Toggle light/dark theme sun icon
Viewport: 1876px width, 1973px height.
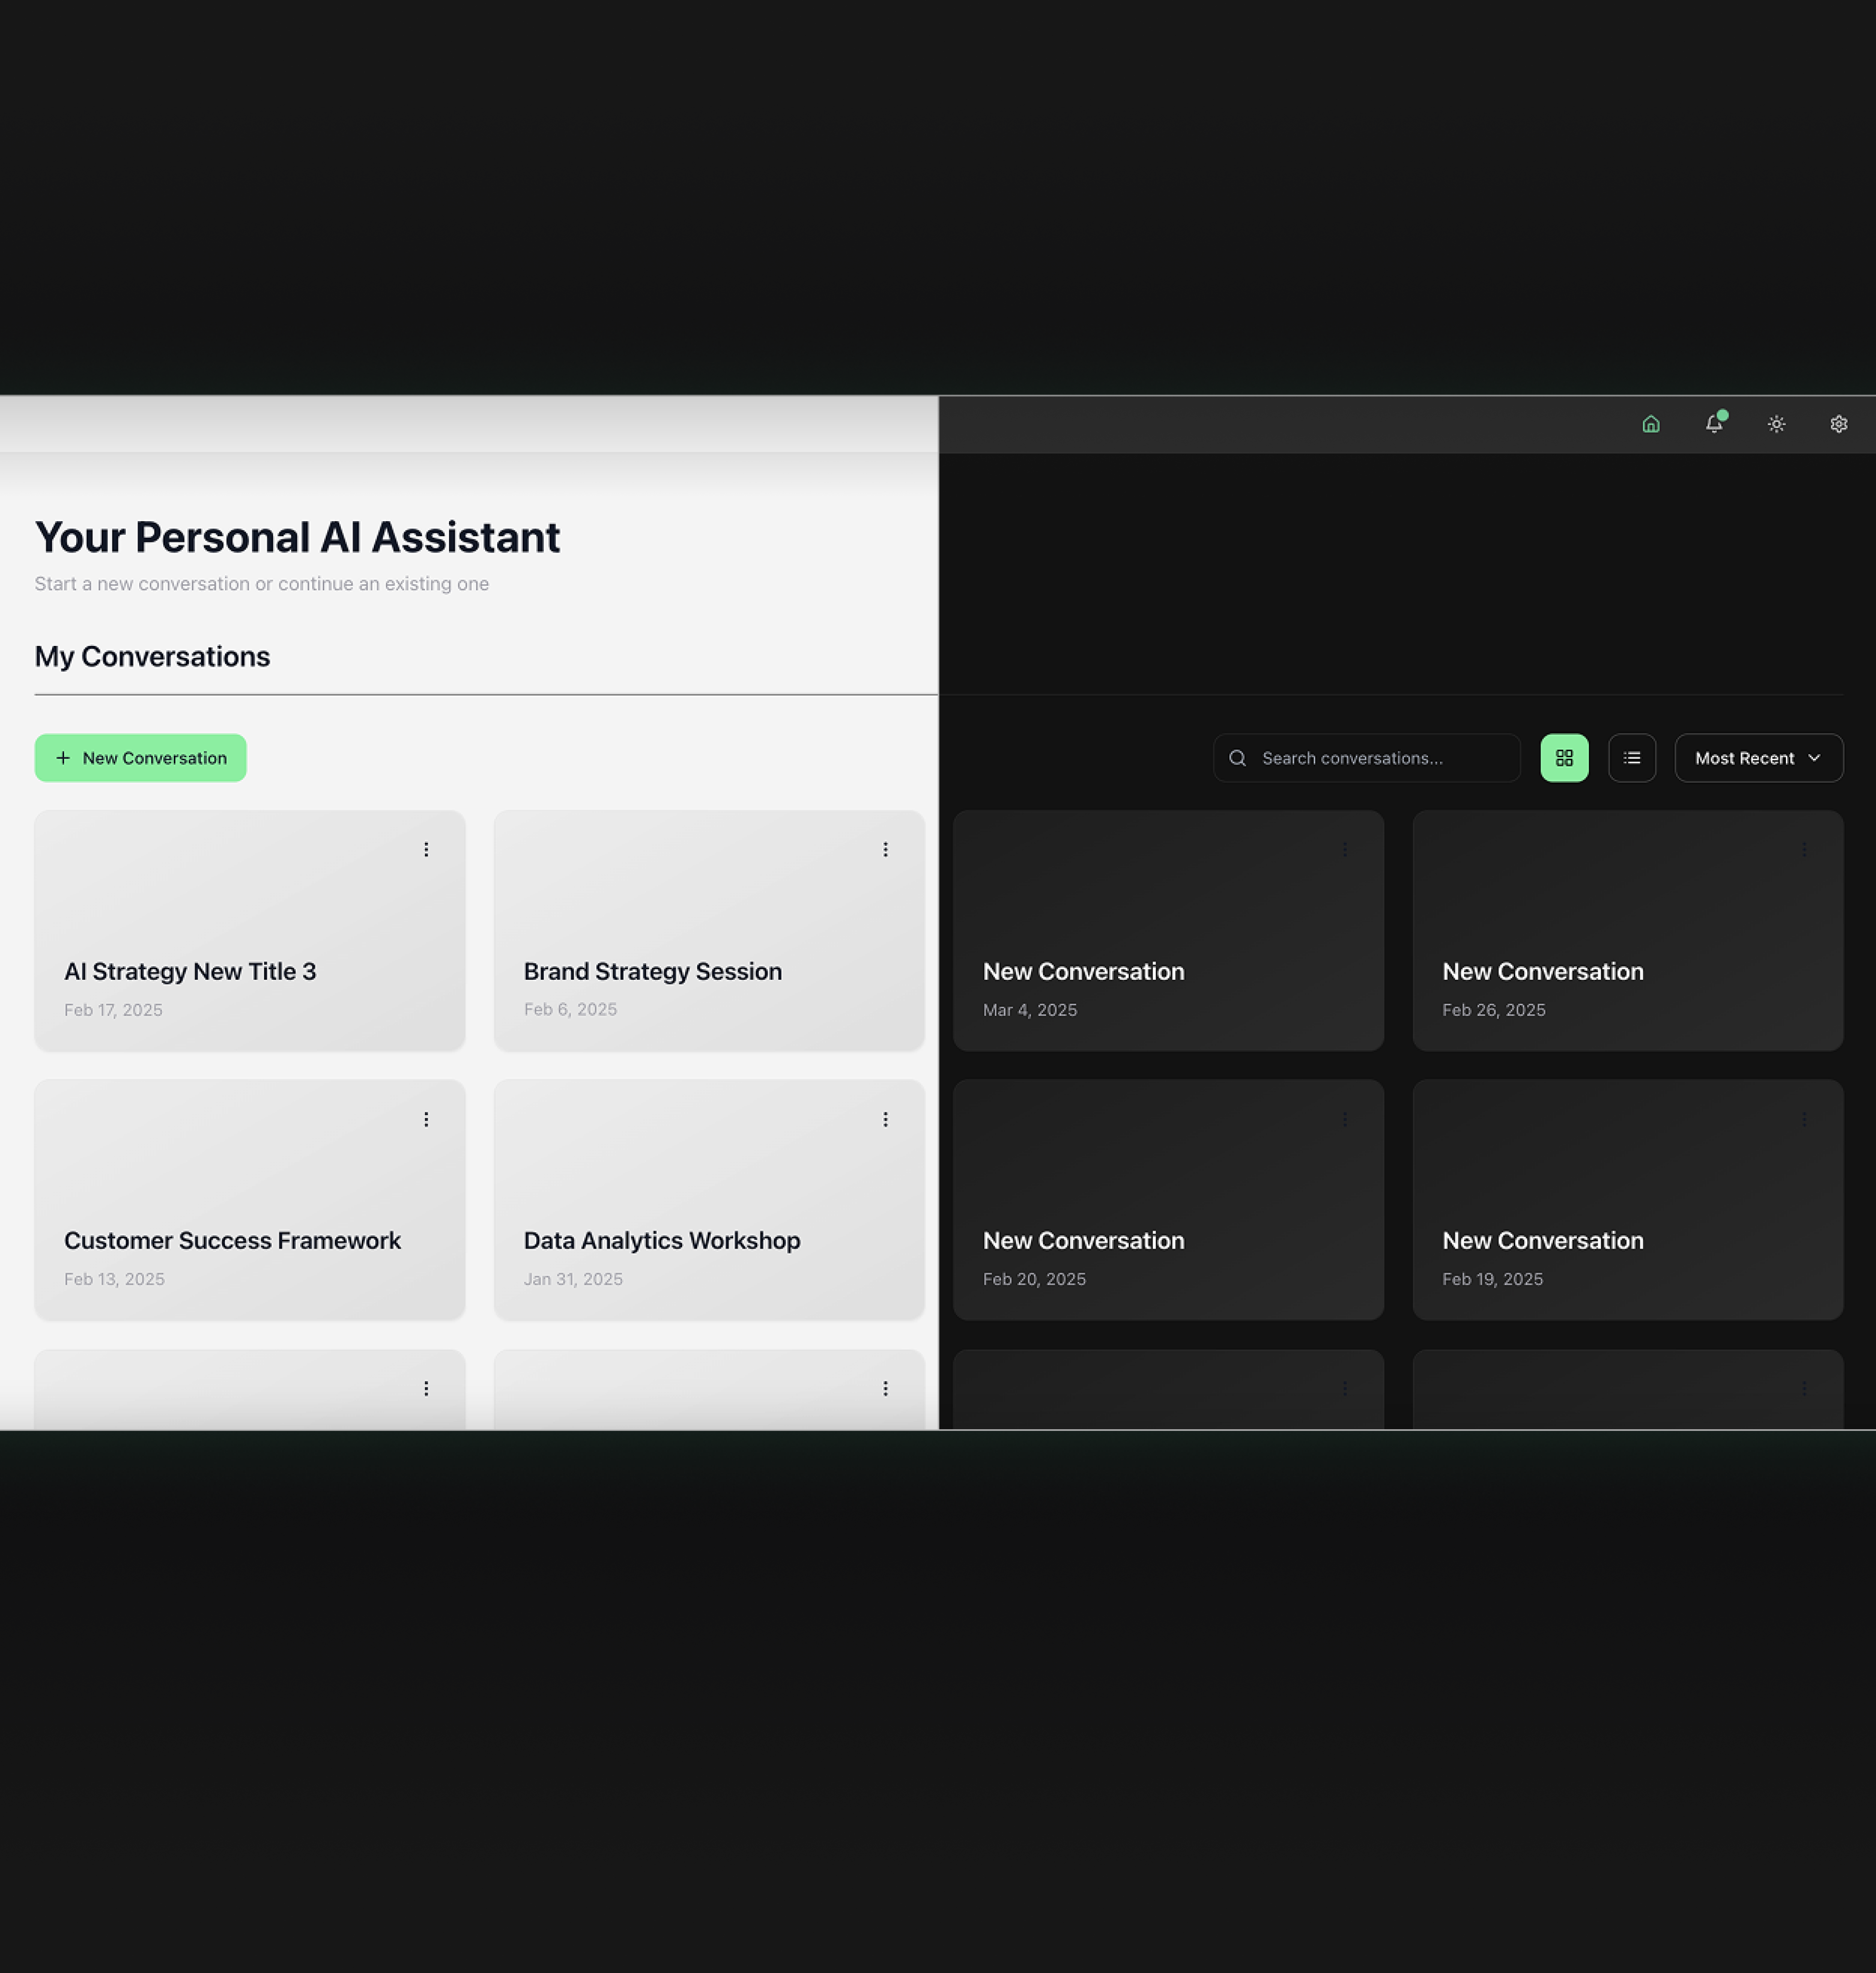(x=1776, y=424)
